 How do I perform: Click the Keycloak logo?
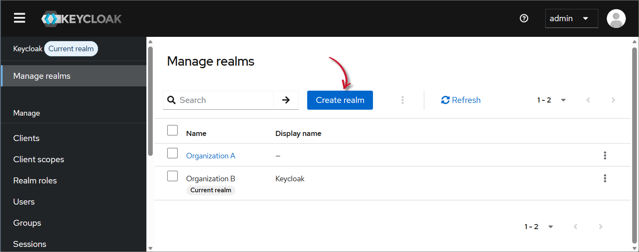[81, 19]
